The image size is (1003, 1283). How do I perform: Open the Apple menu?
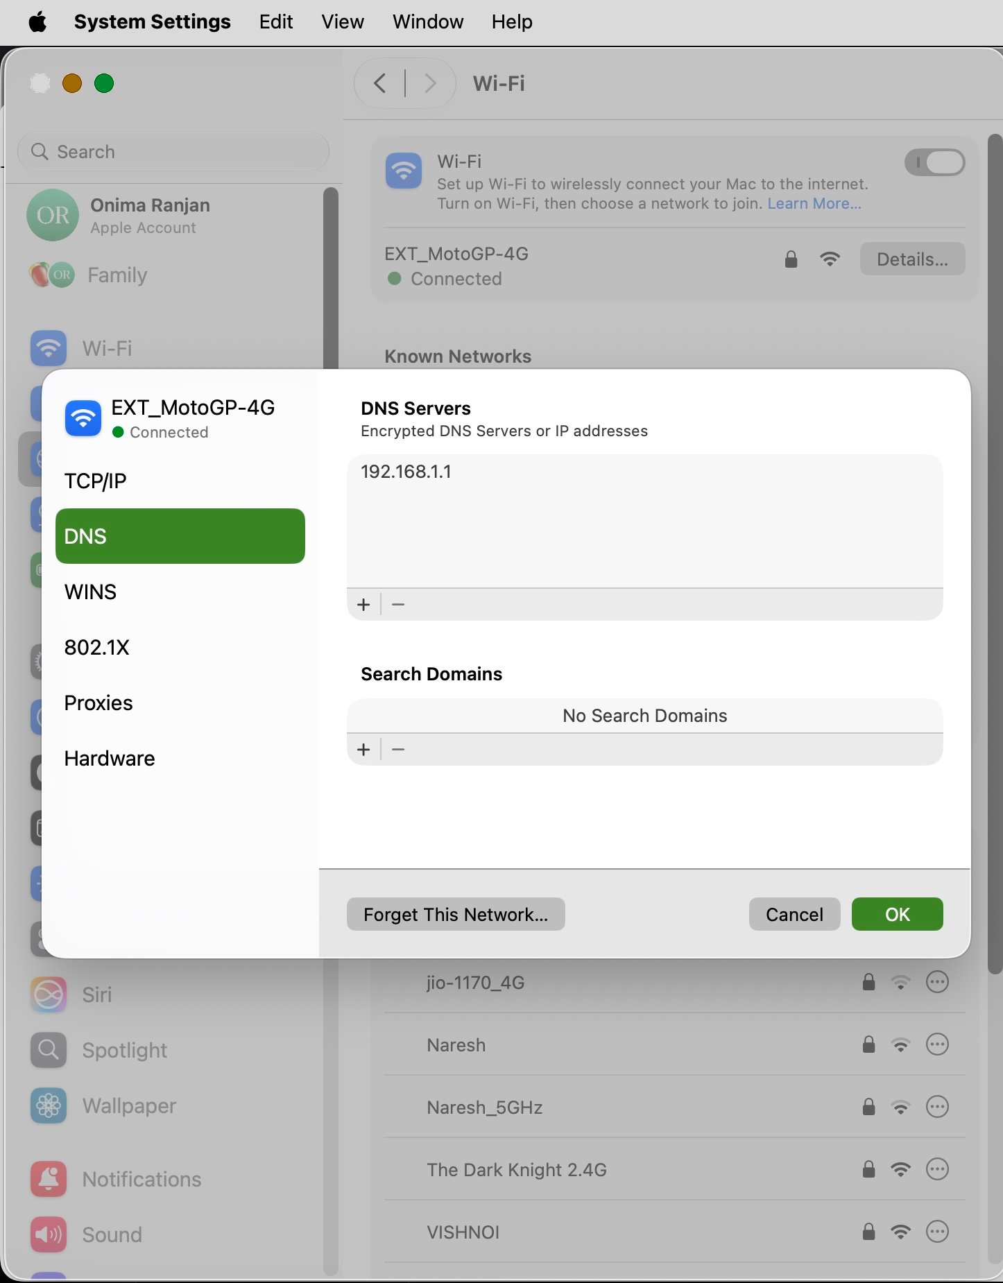37,22
